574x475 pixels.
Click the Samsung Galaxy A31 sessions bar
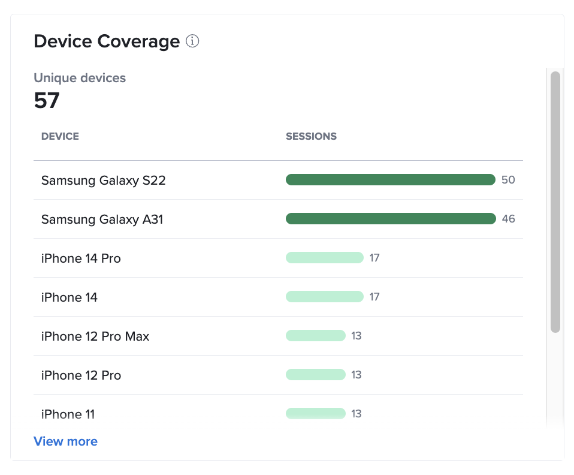point(390,218)
